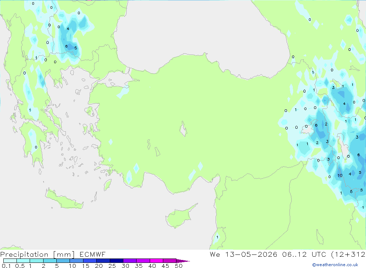Click the "06..12 UTC" time range text
The height and width of the screenshot is (268, 366).
[305, 254]
